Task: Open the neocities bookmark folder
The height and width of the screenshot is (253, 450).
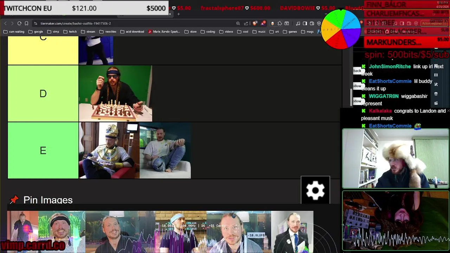Action: [x=108, y=32]
